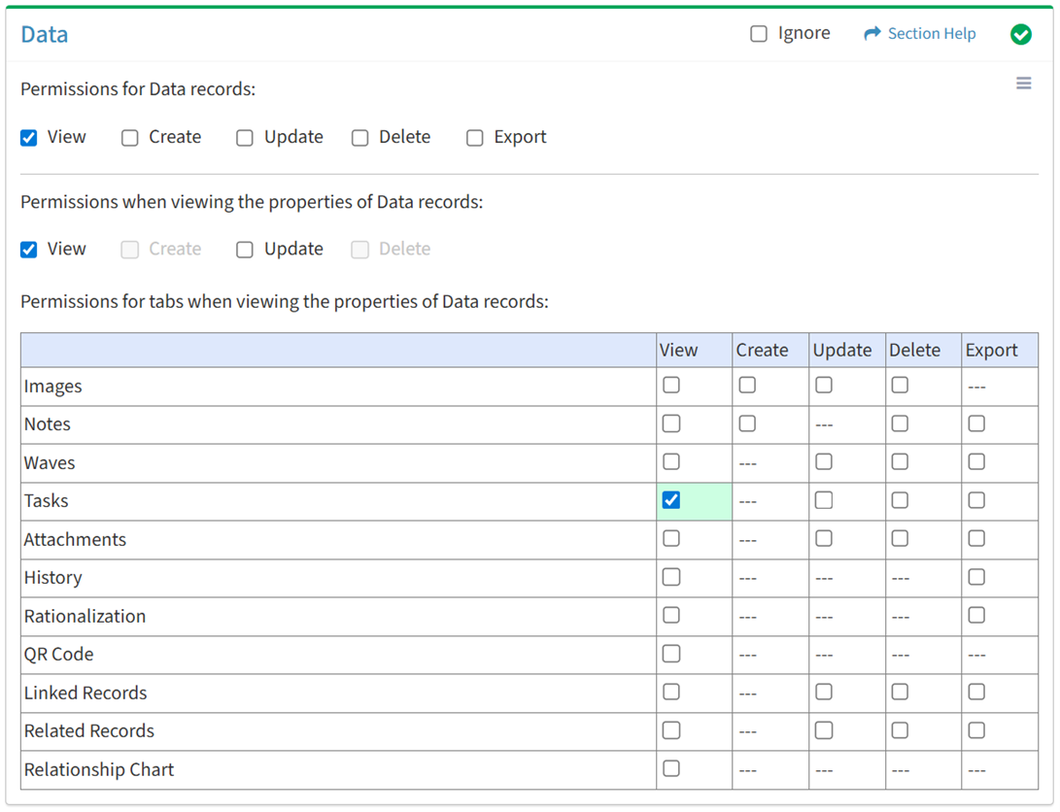Click the Data section heading
This screenshot has width=1060, height=812.
pos(45,35)
